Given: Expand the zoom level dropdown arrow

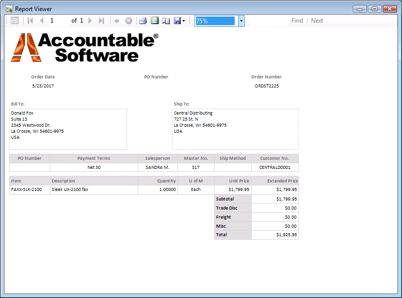Looking at the screenshot, I should click(241, 21).
